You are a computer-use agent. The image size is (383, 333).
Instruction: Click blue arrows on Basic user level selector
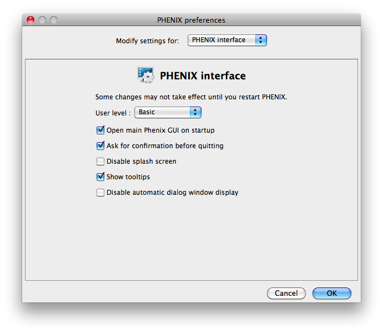point(195,112)
